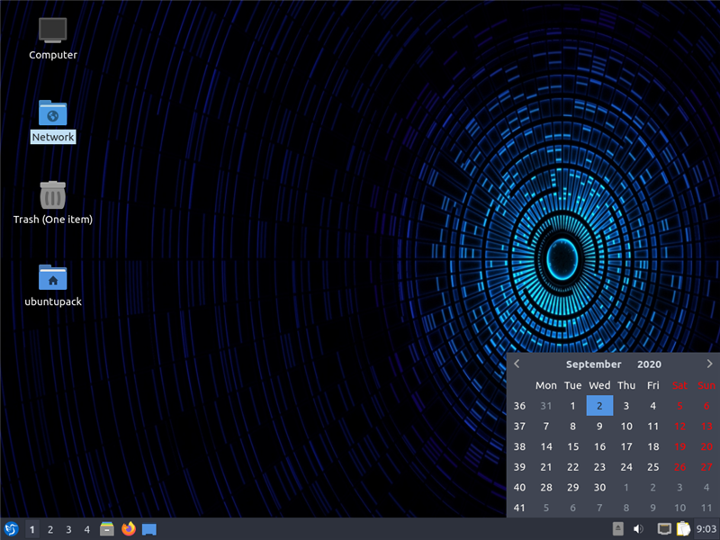
Task: Open the volume control tray icon
Action: [638, 529]
